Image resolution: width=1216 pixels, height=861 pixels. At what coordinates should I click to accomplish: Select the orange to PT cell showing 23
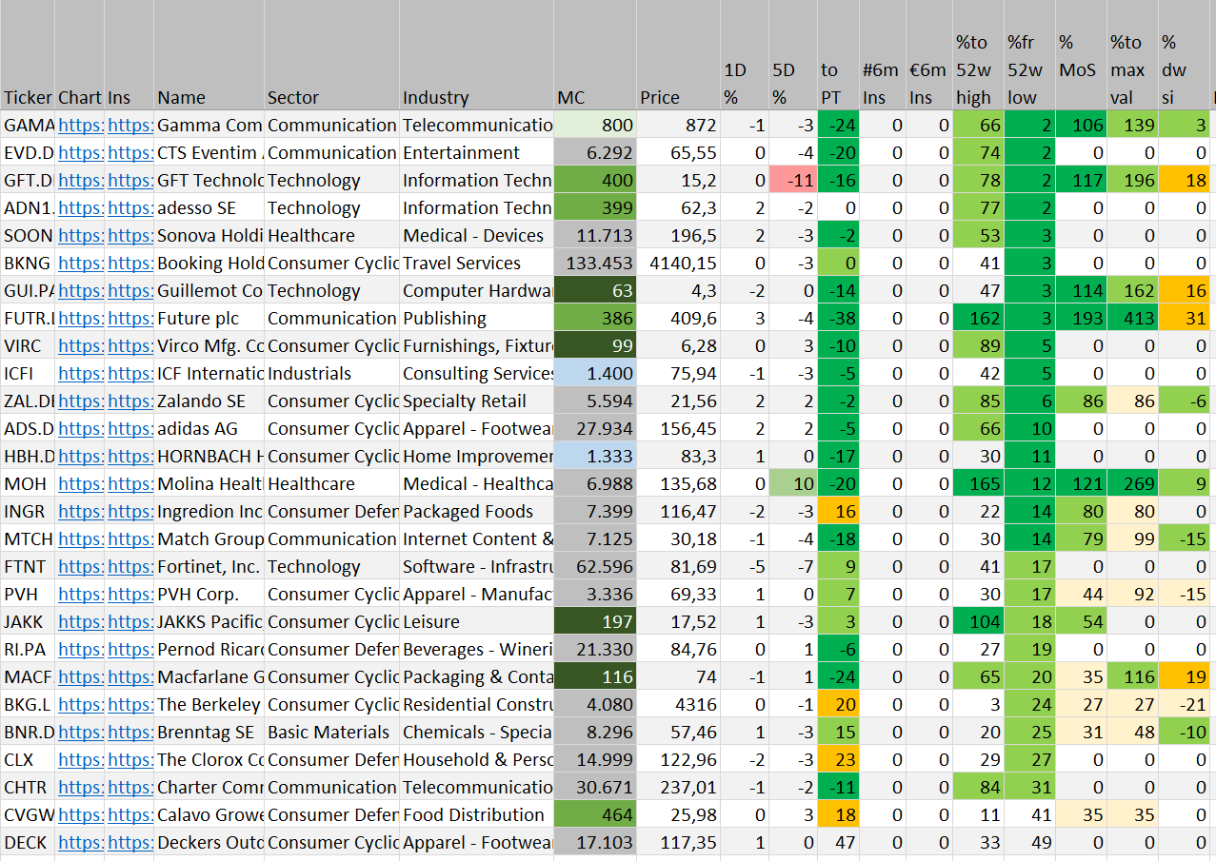pyautogui.click(x=837, y=760)
